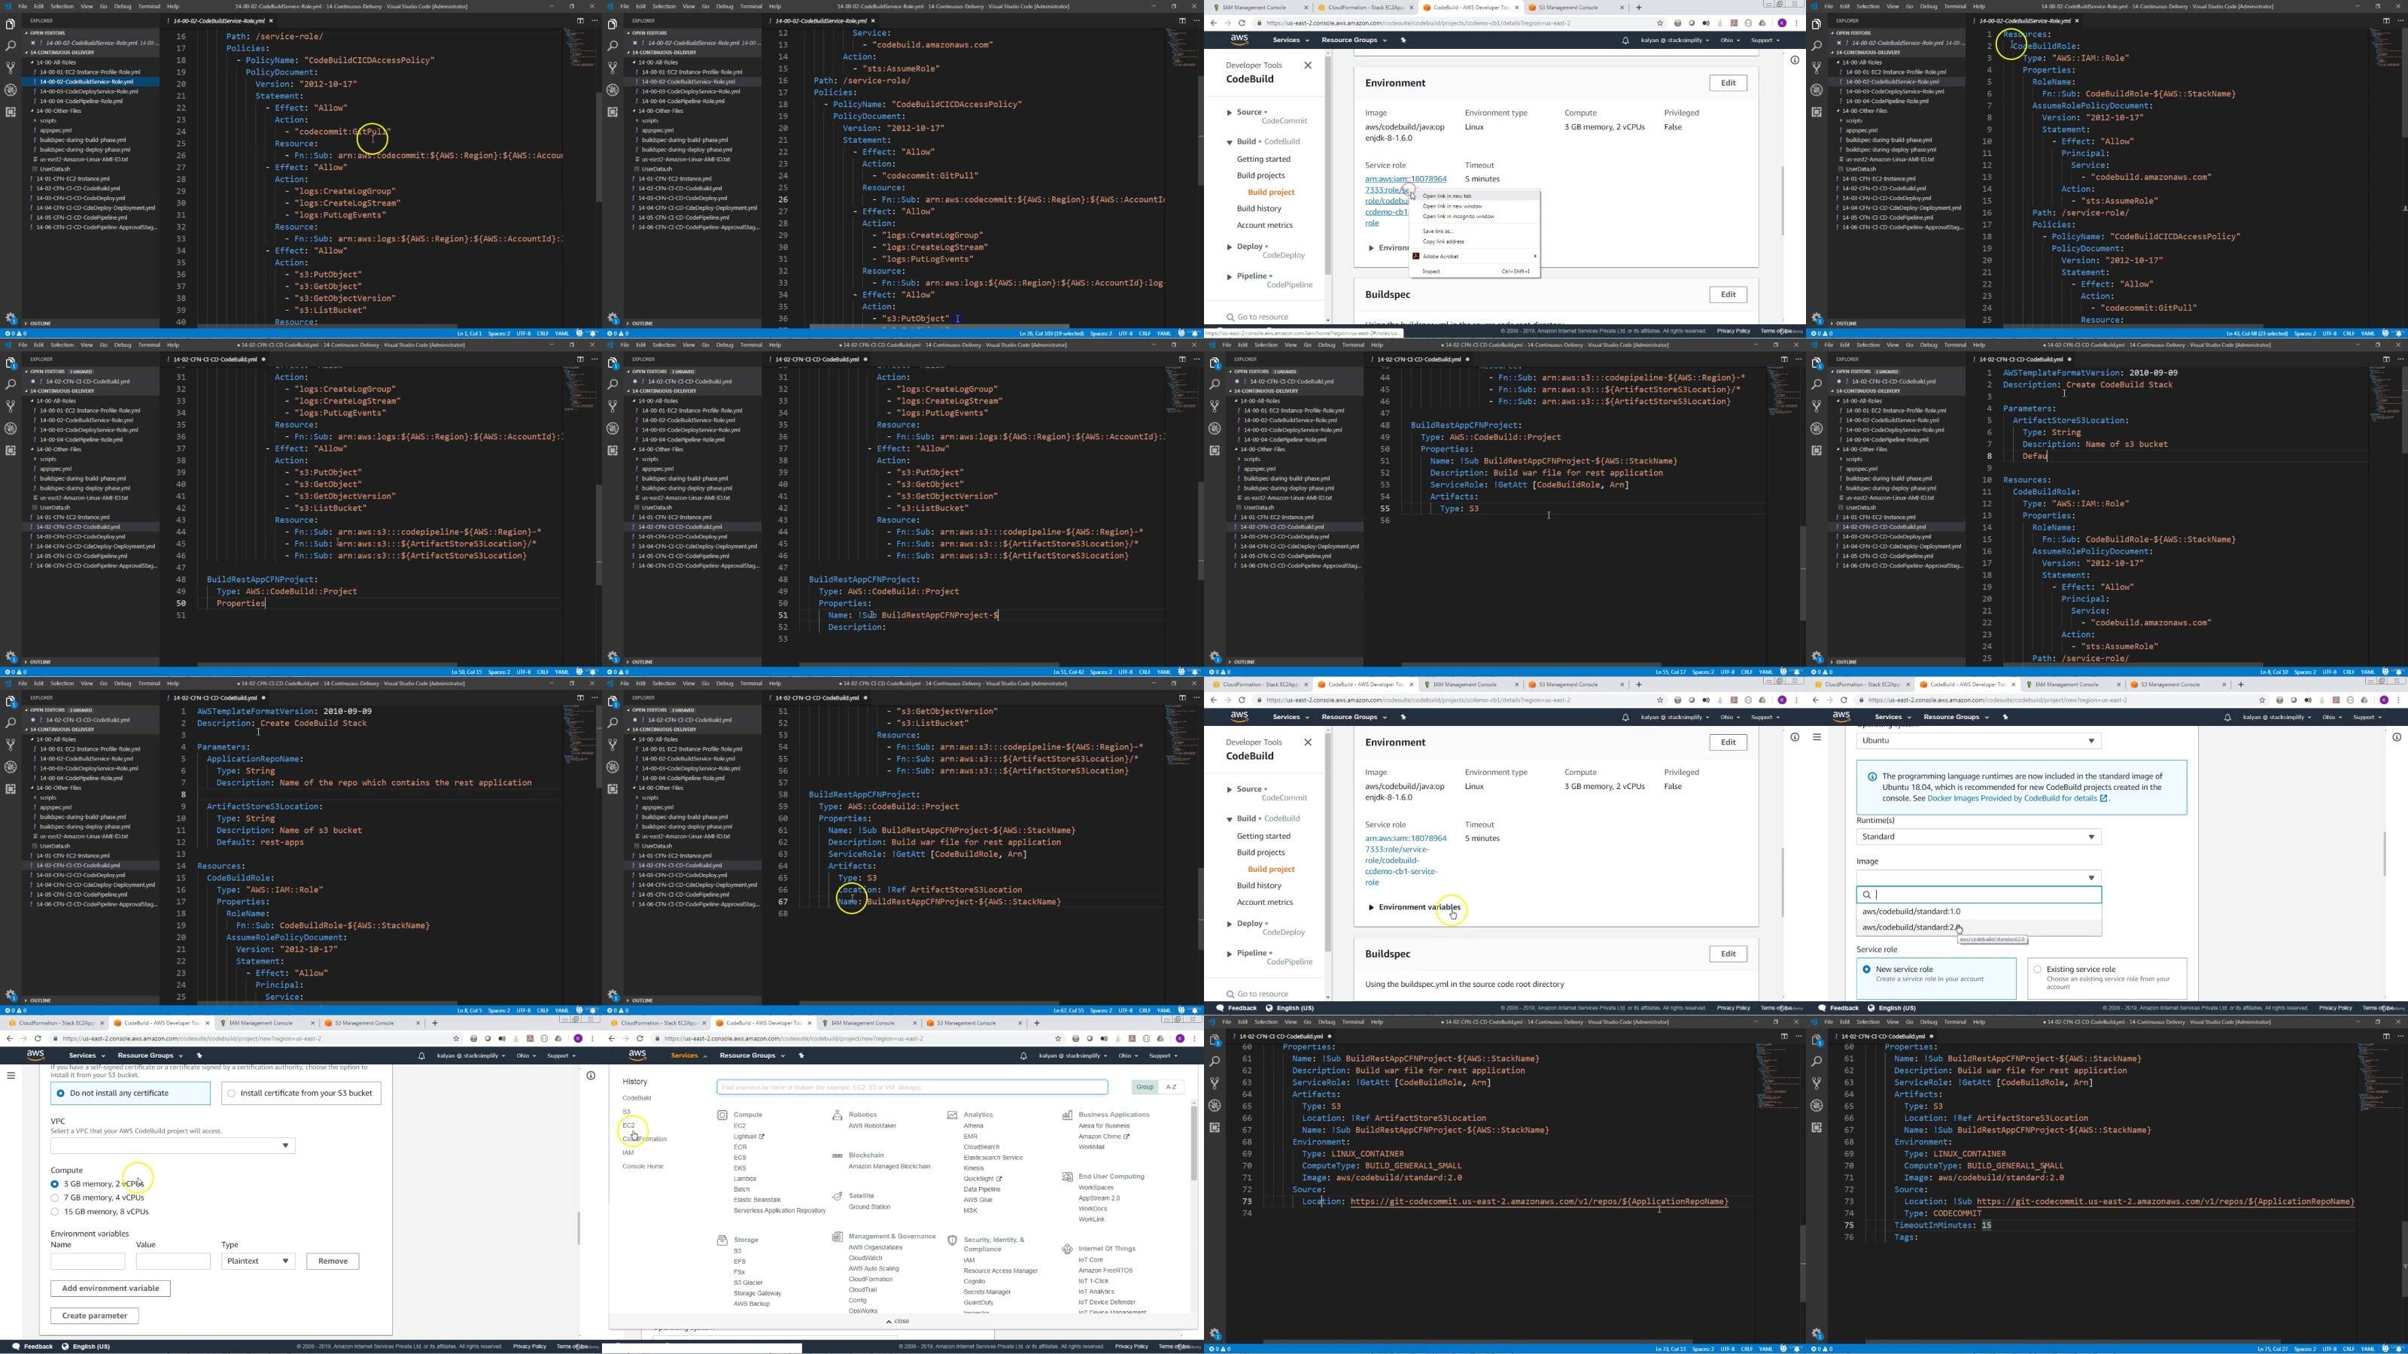Click the Add environment variable button
This screenshot has width=2408, height=1354.
coord(111,1288)
